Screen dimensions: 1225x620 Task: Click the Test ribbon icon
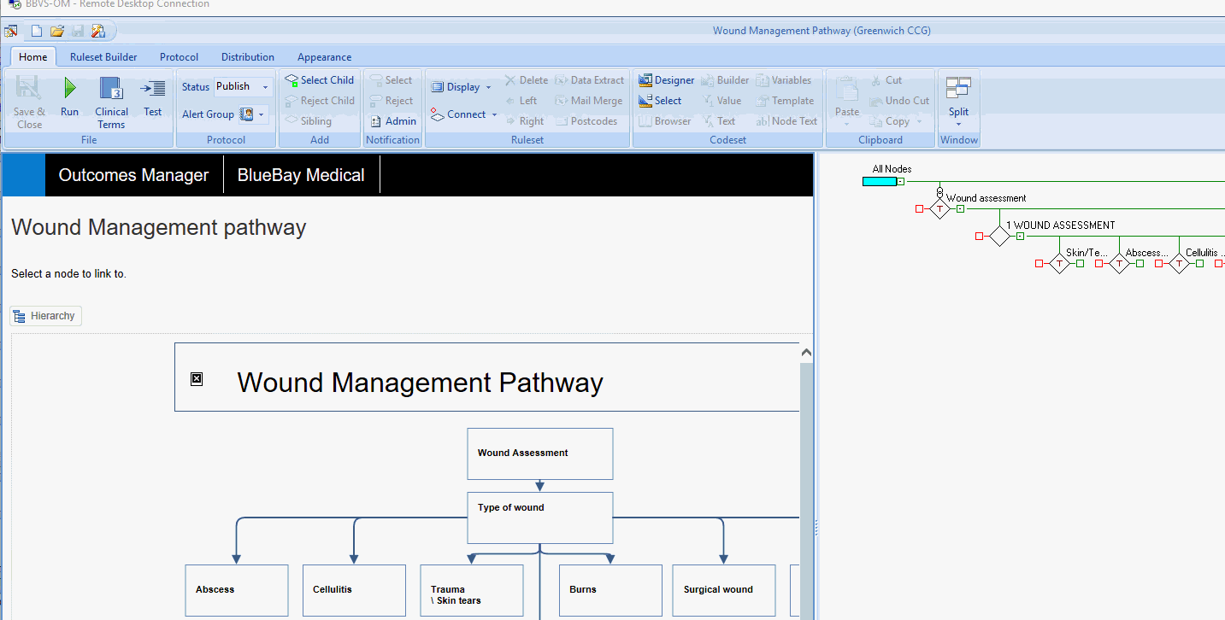(153, 88)
